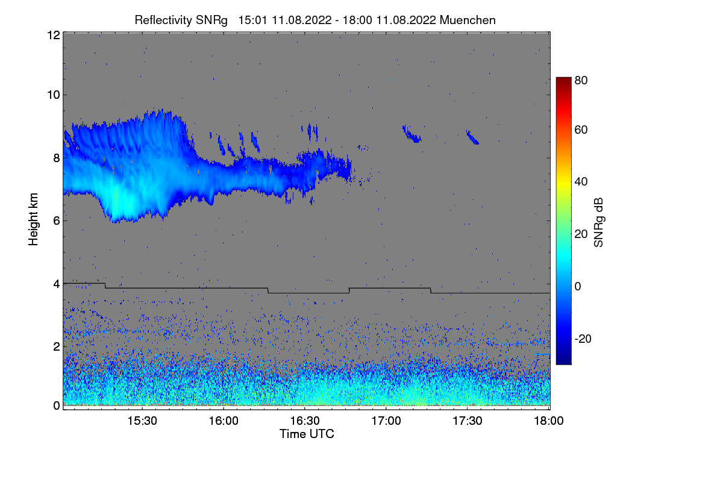This screenshot has height=482, width=723.
Task: Click the dark blue bottom of colorbar
Action: (x=563, y=360)
